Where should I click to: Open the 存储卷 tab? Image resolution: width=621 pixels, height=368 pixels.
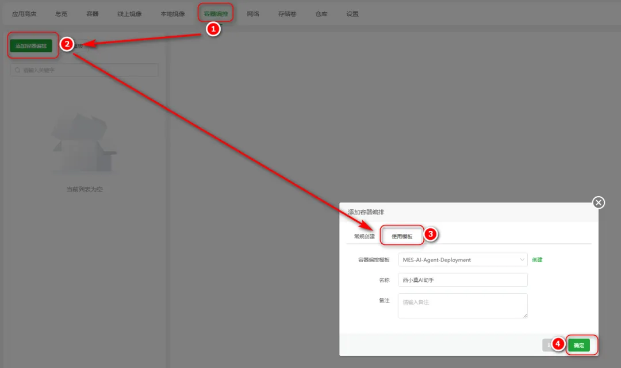pyautogui.click(x=287, y=14)
